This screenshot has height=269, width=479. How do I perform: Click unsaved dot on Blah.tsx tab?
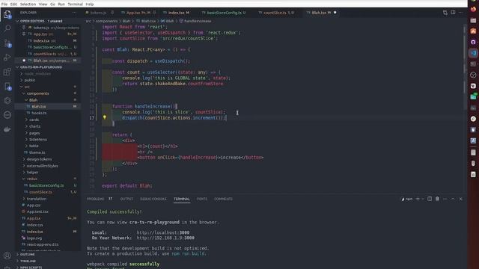click(335, 13)
